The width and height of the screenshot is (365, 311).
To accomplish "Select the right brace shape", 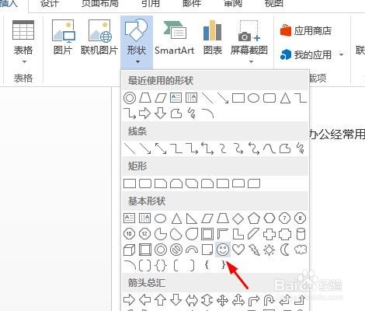I will pos(223,265).
